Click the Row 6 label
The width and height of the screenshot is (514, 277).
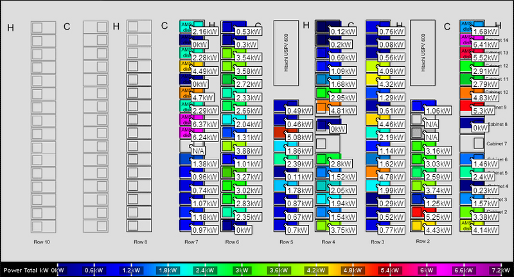coord(232,242)
